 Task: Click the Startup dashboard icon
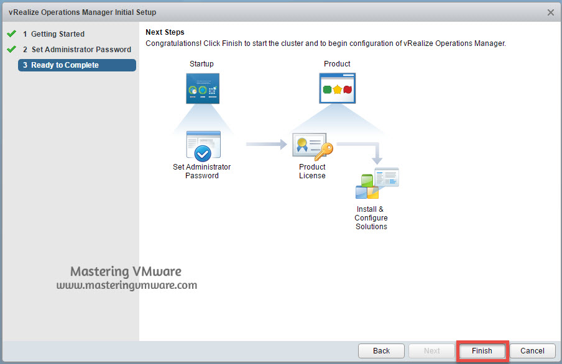click(203, 88)
